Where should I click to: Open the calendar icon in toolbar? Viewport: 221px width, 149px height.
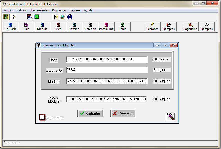tap(30, 17)
